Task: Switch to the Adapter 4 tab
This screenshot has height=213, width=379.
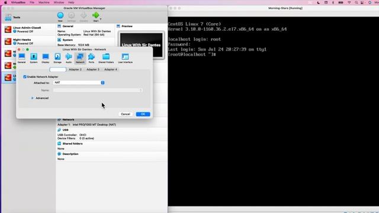Action: (111, 70)
